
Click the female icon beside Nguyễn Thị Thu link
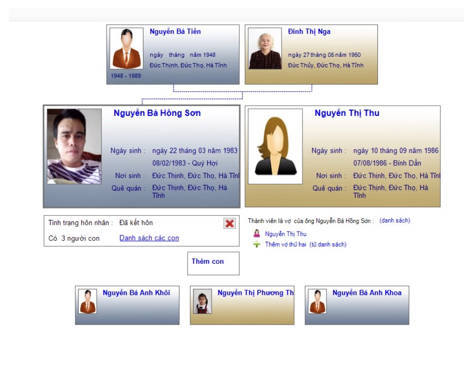coord(256,234)
